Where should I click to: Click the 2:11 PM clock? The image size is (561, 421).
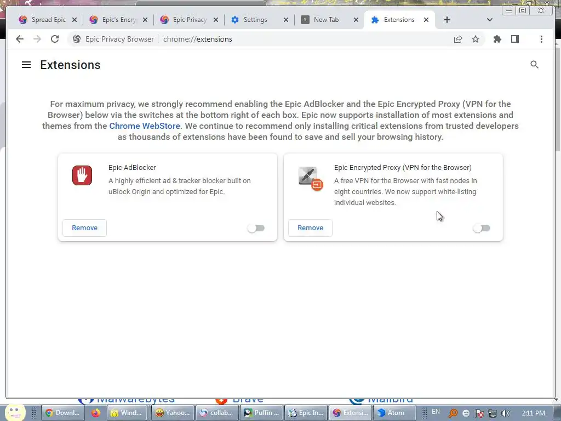pos(534,413)
